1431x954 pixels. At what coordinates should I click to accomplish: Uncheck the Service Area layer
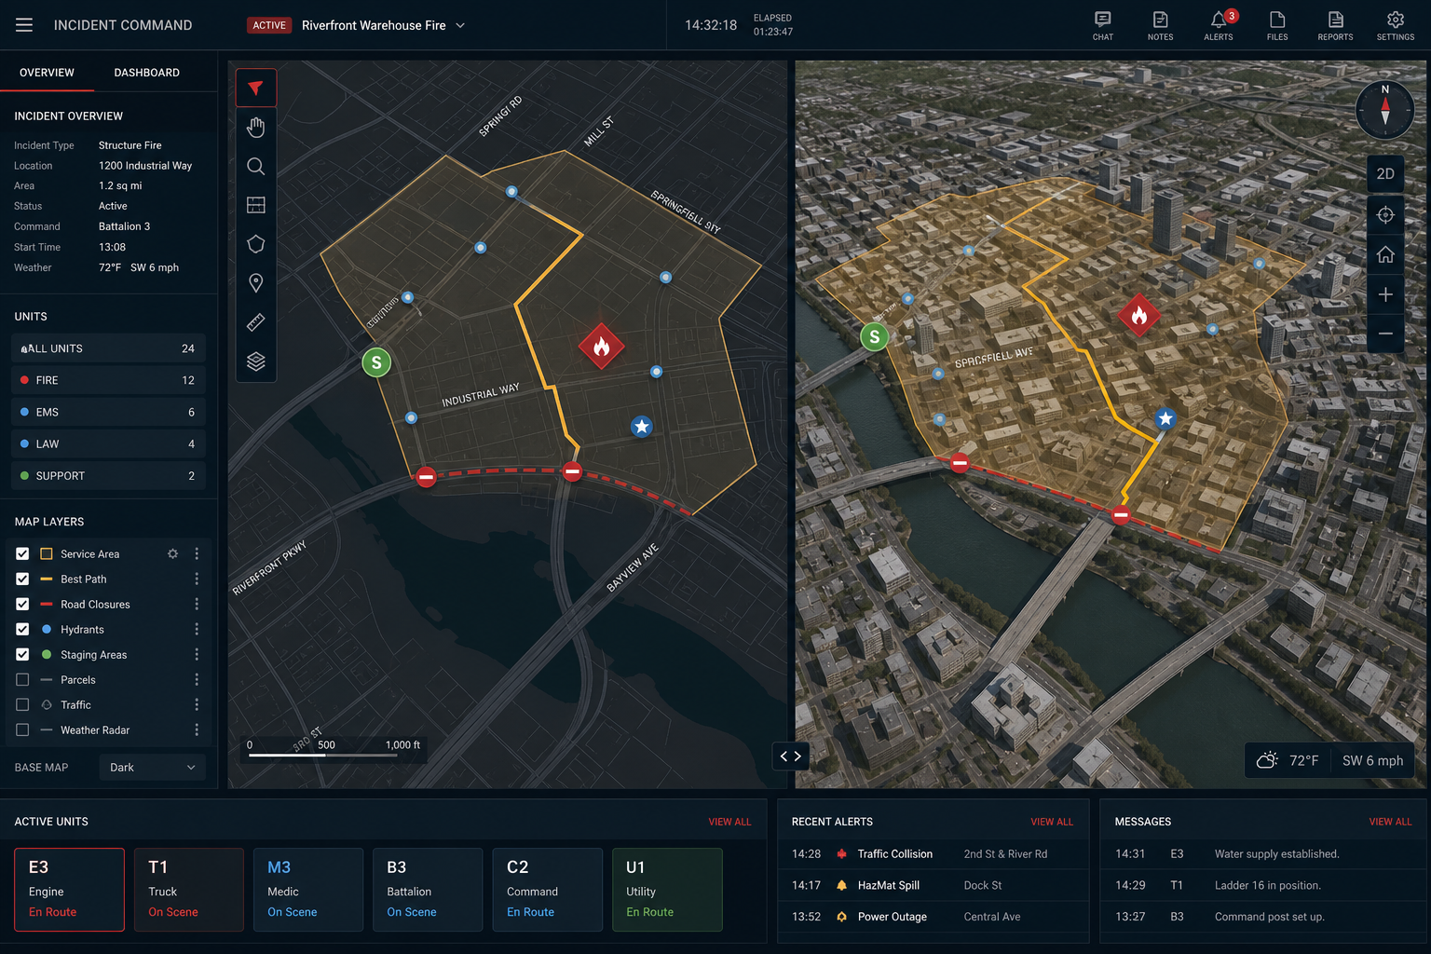point(22,553)
